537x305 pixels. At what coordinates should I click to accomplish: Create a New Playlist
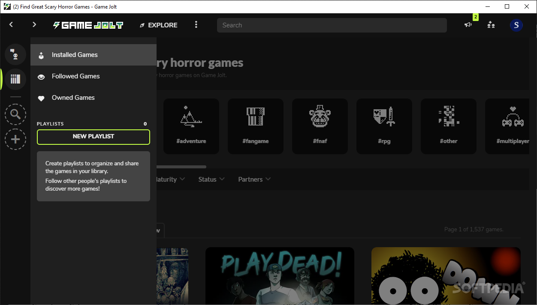click(x=94, y=136)
